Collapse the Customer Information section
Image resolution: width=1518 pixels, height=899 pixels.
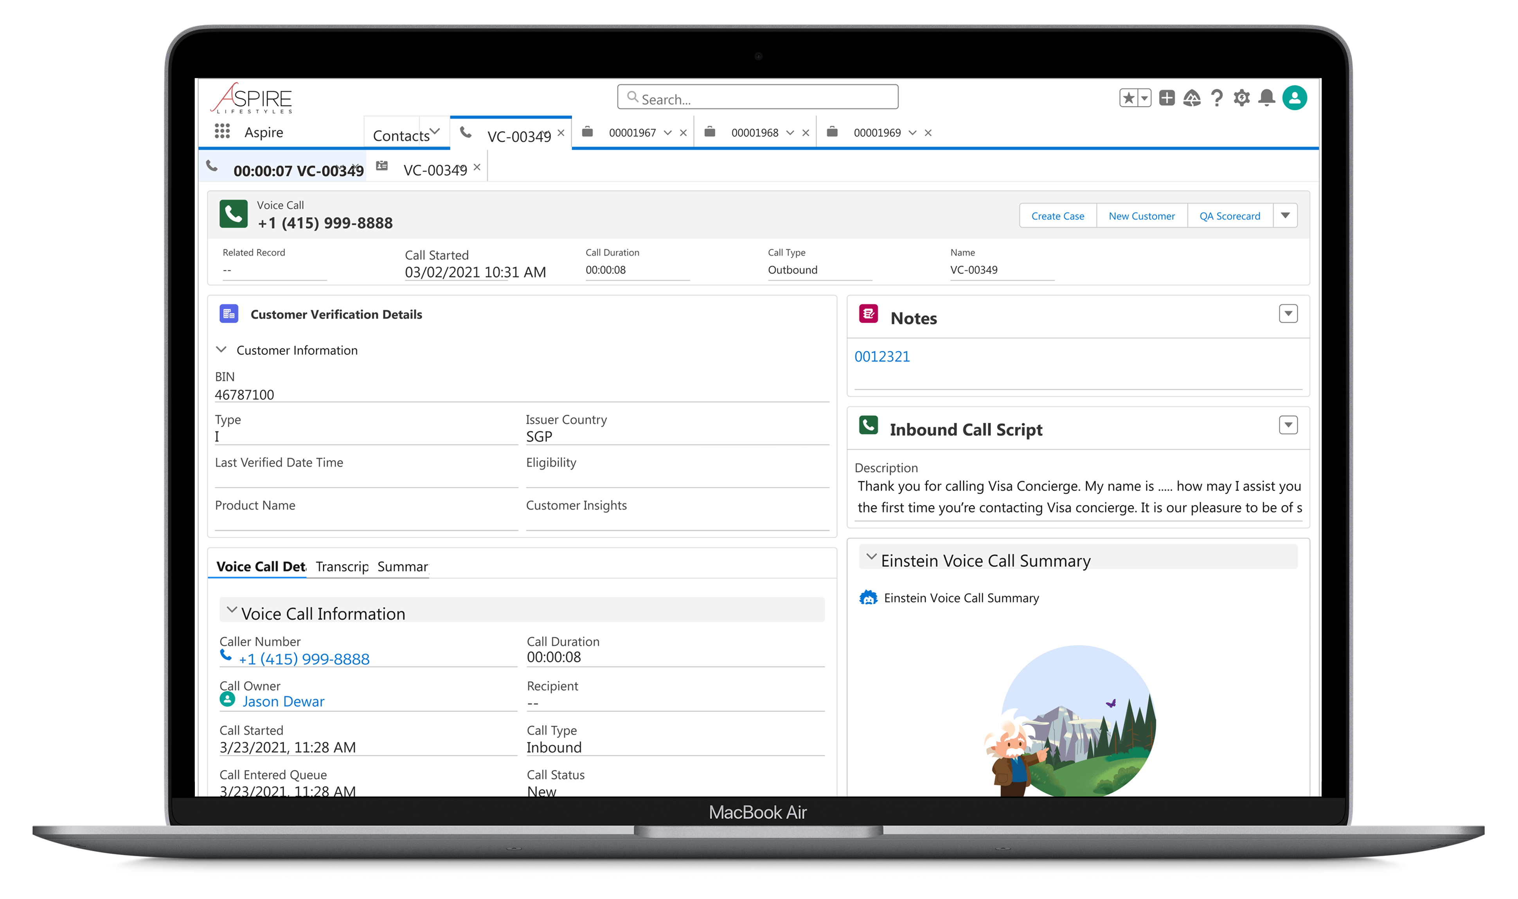pyautogui.click(x=221, y=349)
